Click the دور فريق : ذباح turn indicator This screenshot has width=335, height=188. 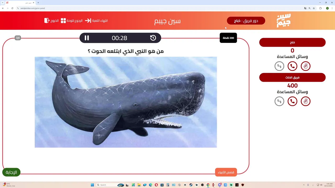[x=246, y=21]
